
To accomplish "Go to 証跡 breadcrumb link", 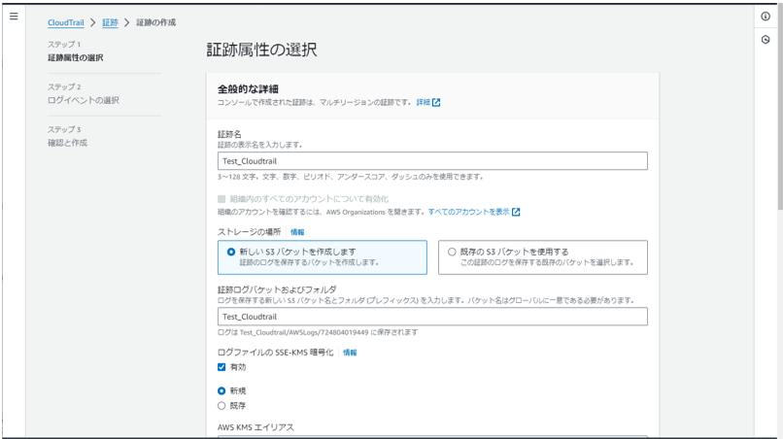I will (x=111, y=22).
